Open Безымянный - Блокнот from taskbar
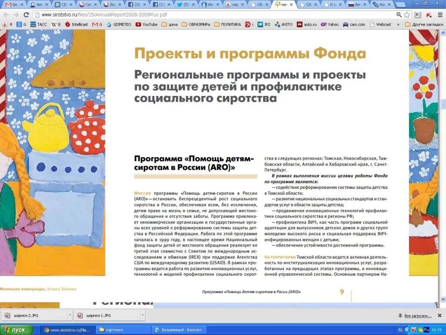 pos(179,330)
